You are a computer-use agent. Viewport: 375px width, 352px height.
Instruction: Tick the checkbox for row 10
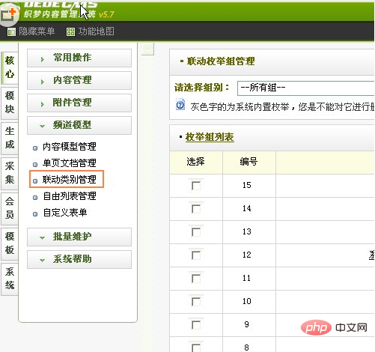pyautogui.click(x=196, y=302)
